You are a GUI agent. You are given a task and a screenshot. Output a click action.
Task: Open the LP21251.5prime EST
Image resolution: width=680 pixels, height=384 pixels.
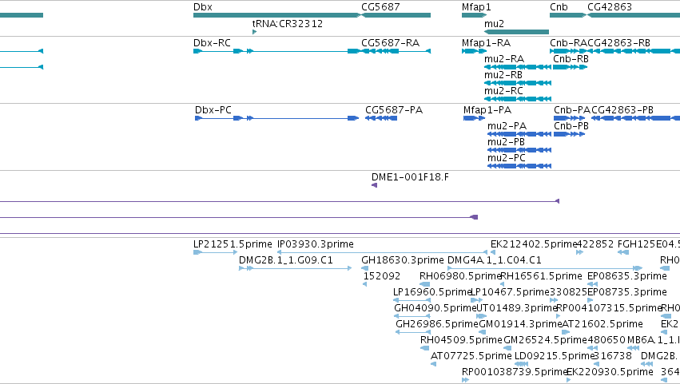tap(216, 253)
